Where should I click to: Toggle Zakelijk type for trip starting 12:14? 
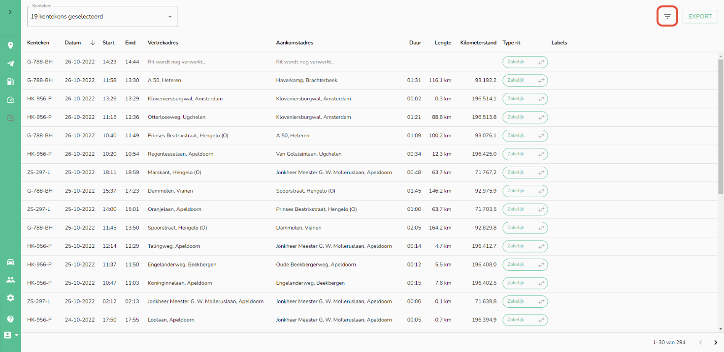point(525,246)
